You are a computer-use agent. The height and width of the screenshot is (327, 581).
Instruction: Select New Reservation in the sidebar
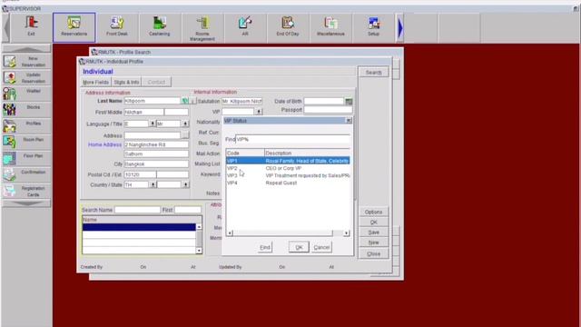pyautogui.click(x=26, y=62)
